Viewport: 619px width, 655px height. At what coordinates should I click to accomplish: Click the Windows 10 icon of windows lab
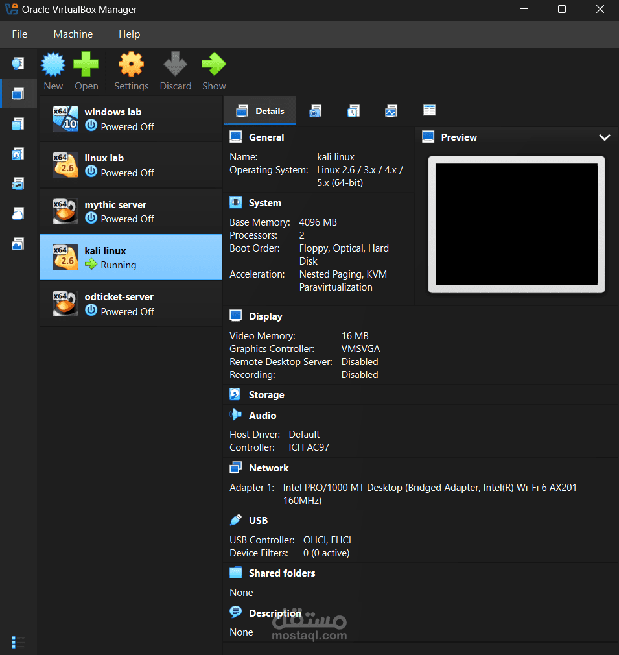pos(65,119)
